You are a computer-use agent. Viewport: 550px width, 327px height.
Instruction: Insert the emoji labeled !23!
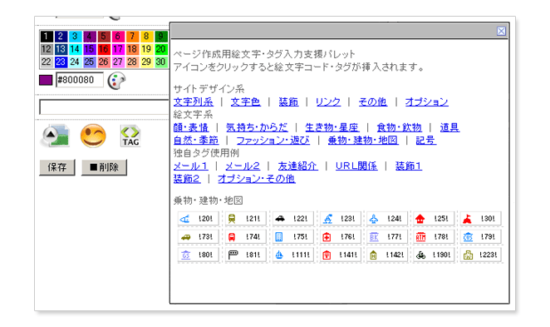pyautogui.click(x=340, y=219)
